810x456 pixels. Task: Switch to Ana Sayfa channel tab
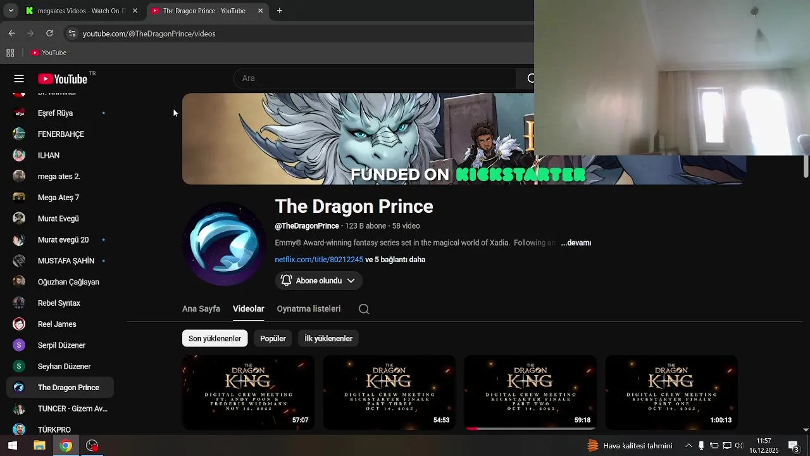201,309
